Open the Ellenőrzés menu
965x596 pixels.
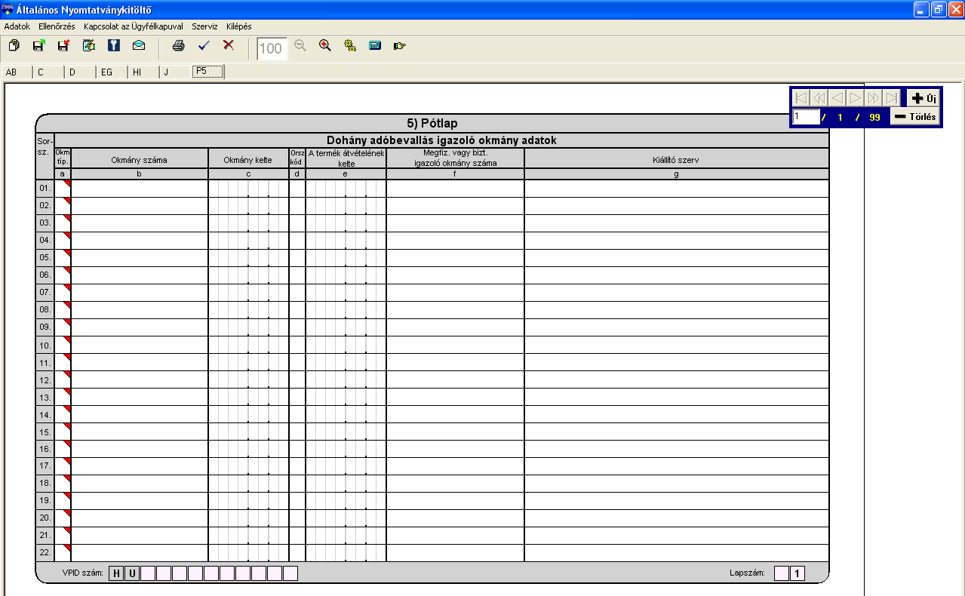(57, 26)
